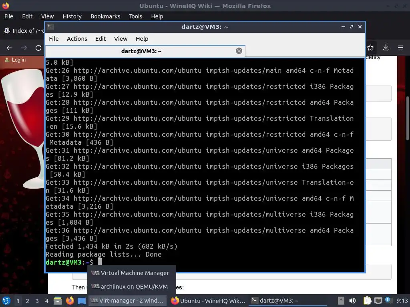Viewport: 410px width, 307px height.
Task: Click the Log in link on WineHQ wiki
Action: pos(19,60)
